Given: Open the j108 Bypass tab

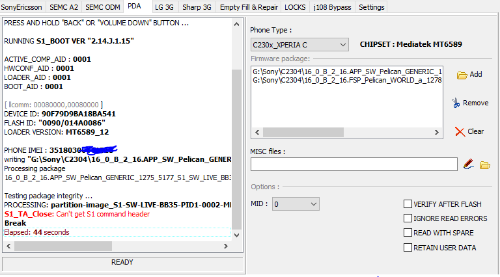Looking at the screenshot, I should click(x=332, y=7).
